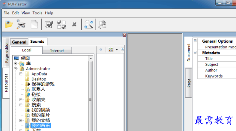This screenshot has width=236, height=131.
Task: Click the scanner acquire icon
Action: coord(21,24)
